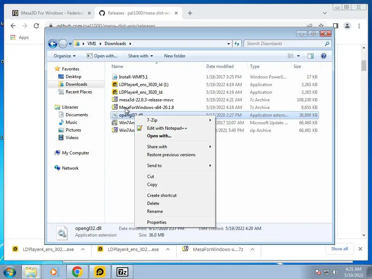Open LDPlayer from the taskbar
Screen dimensions: 372x279
click(100, 272)
